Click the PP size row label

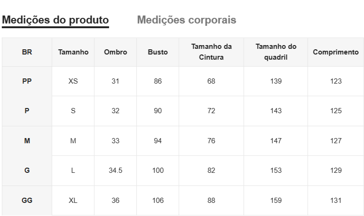pyautogui.click(x=27, y=81)
